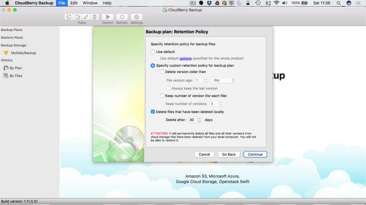This screenshot has height=205, width=366.
Task: Enable Keep number of version checkbox
Action: coord(162,96)
